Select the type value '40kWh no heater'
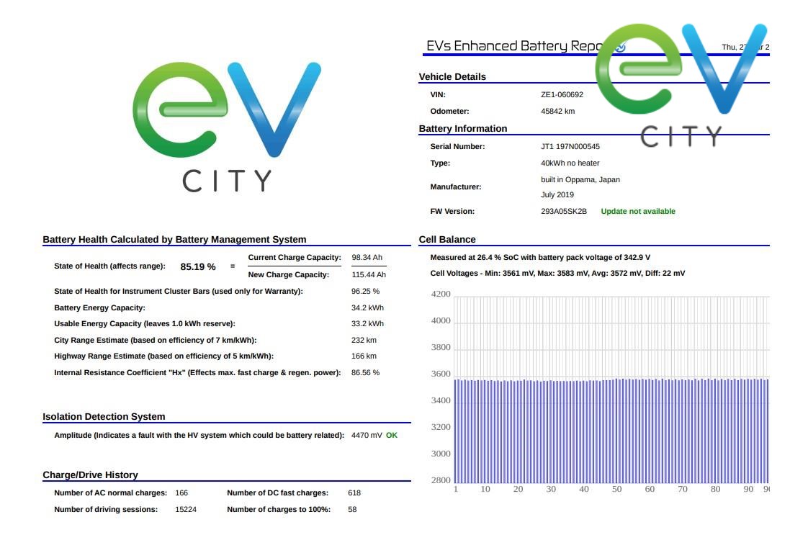Viewport: 790px width, 553px height. tap(570, 163)
